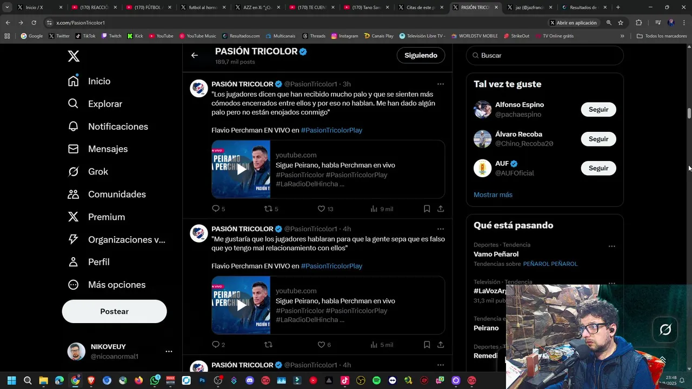
Task: Open Notificaciones in the sidebar
Action: coord(108,126)
